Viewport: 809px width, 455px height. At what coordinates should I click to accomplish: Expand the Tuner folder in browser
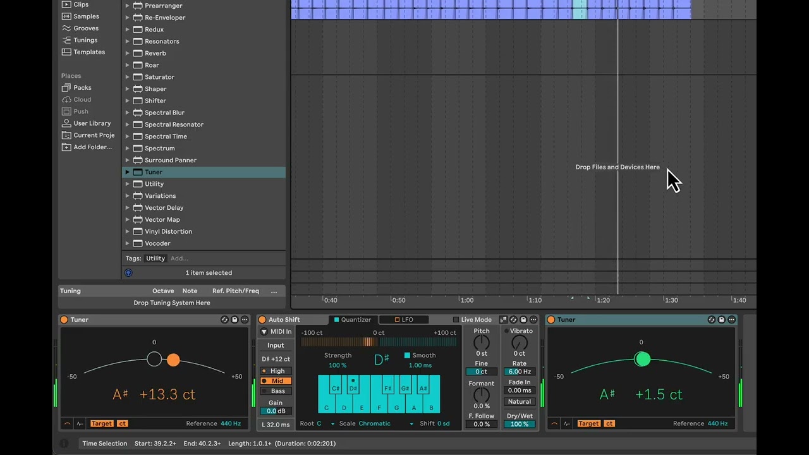pyautogui.click(x=127, y=172)
